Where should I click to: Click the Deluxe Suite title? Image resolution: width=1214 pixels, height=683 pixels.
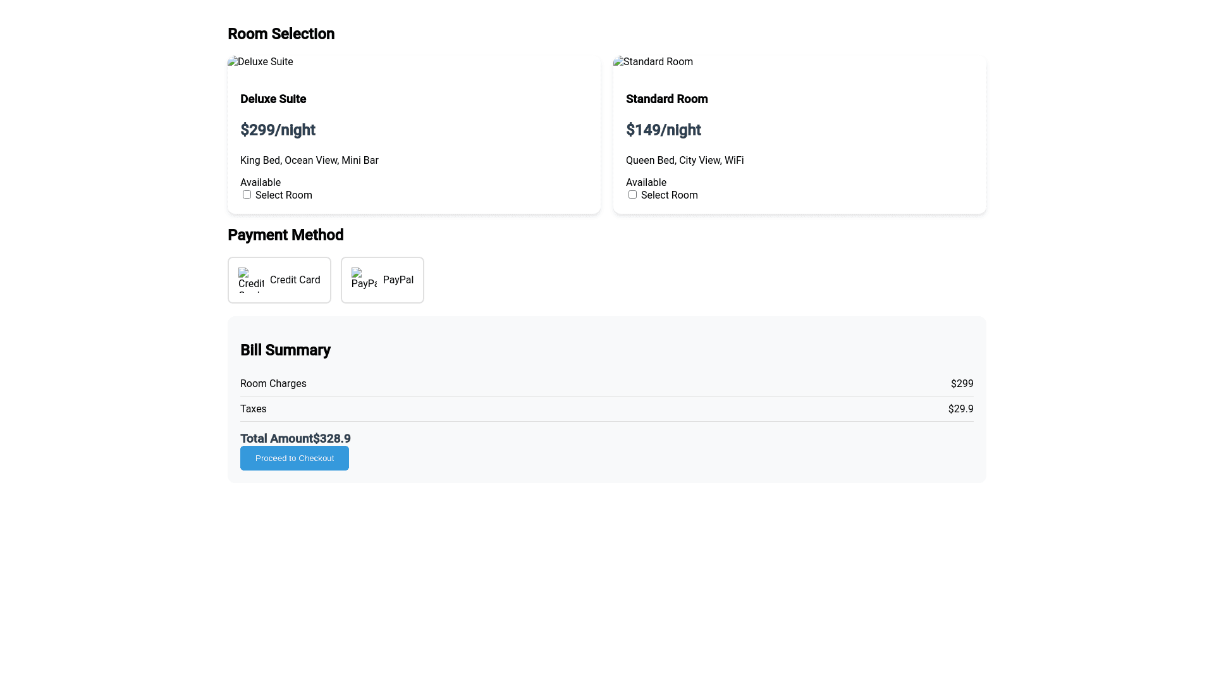pyautogui.click(x=273, y=99)
